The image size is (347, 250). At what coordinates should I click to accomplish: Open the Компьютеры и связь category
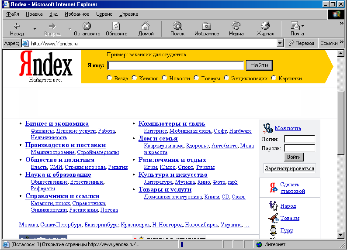(172, 123)
